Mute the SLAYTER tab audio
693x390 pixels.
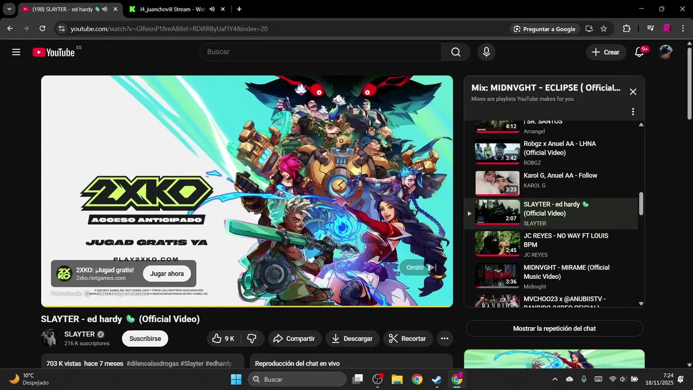(x=104, y=9)
